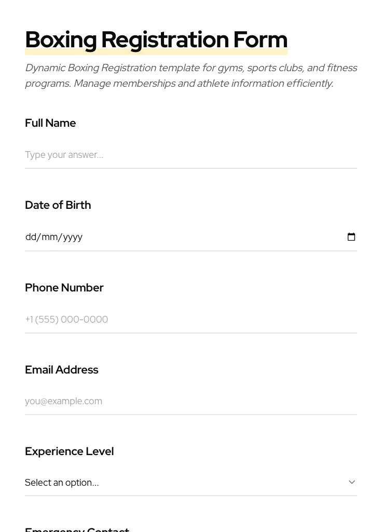Click the 'Experience Level' field label

[x=69, y=451]
